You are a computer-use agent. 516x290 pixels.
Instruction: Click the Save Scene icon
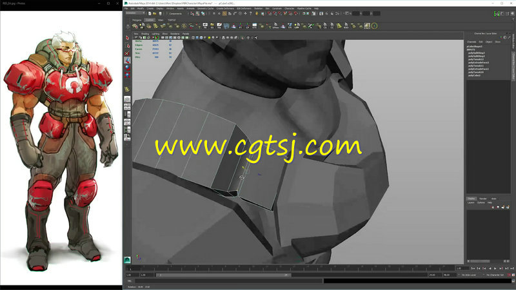(x=160, y=14)
